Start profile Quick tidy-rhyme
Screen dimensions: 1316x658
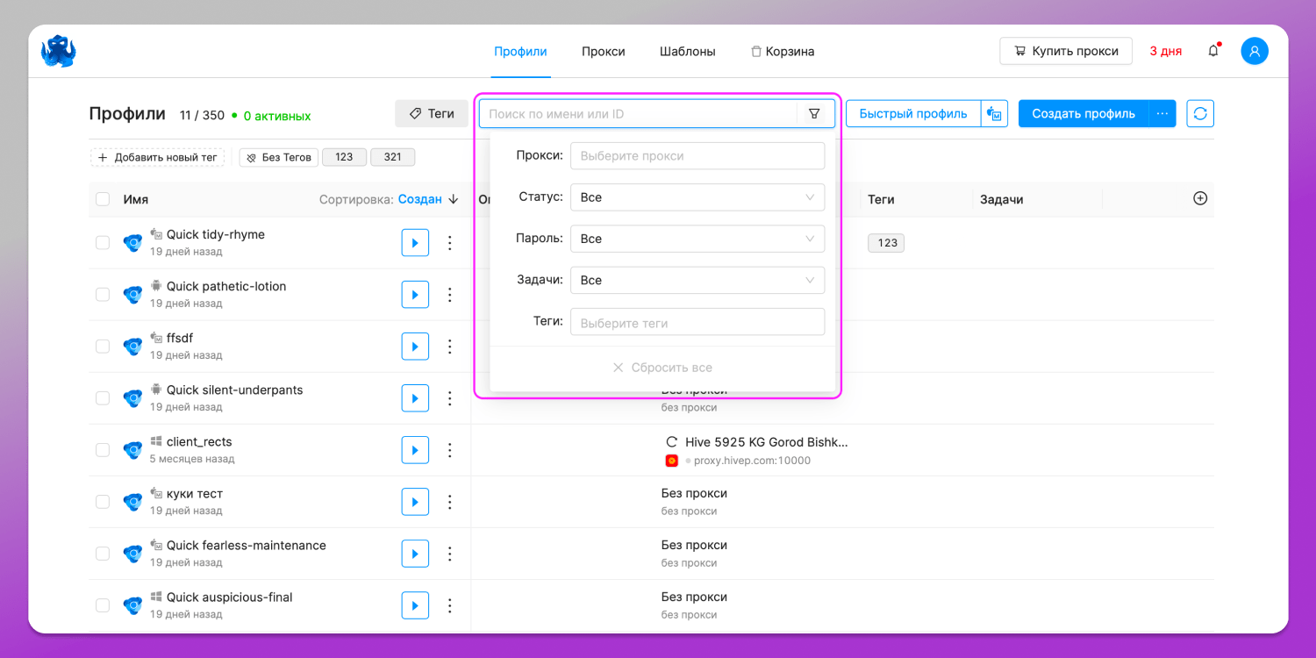point(415,242)
